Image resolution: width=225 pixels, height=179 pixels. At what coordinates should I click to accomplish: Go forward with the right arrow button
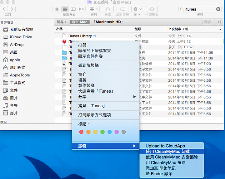click(12, 9)
